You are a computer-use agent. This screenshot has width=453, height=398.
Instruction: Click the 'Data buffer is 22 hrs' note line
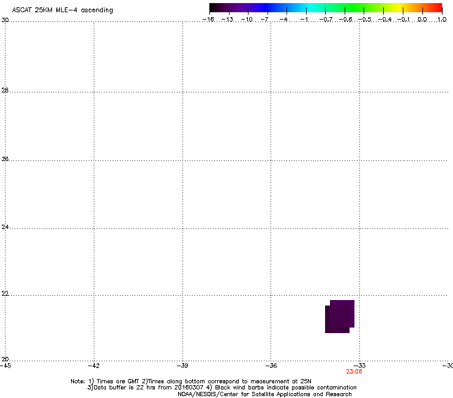click(x=222, y=388)
